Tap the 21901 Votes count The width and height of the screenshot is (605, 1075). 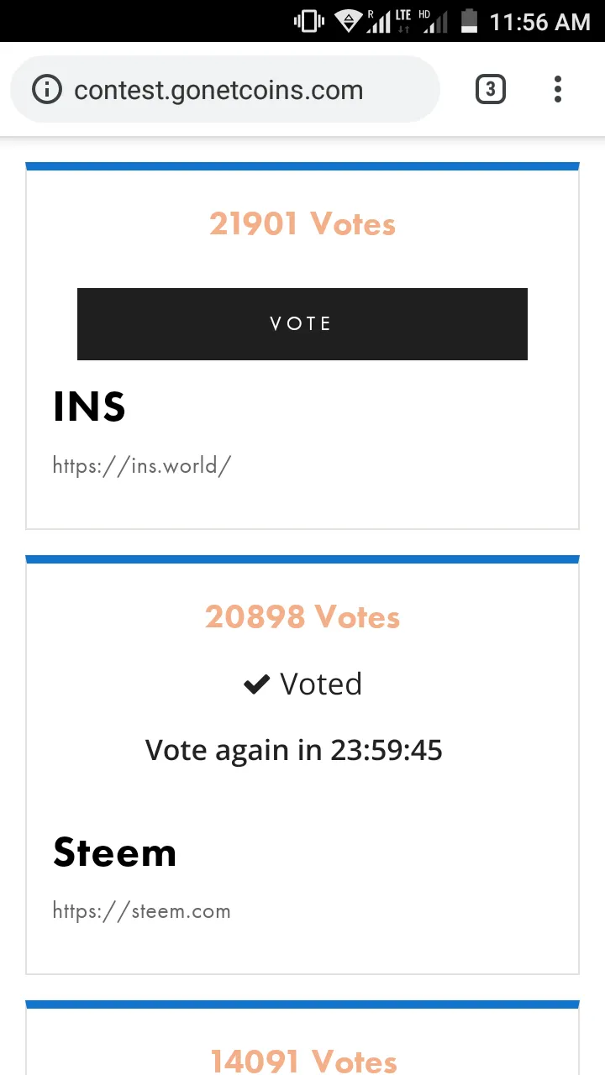(302, 224)
